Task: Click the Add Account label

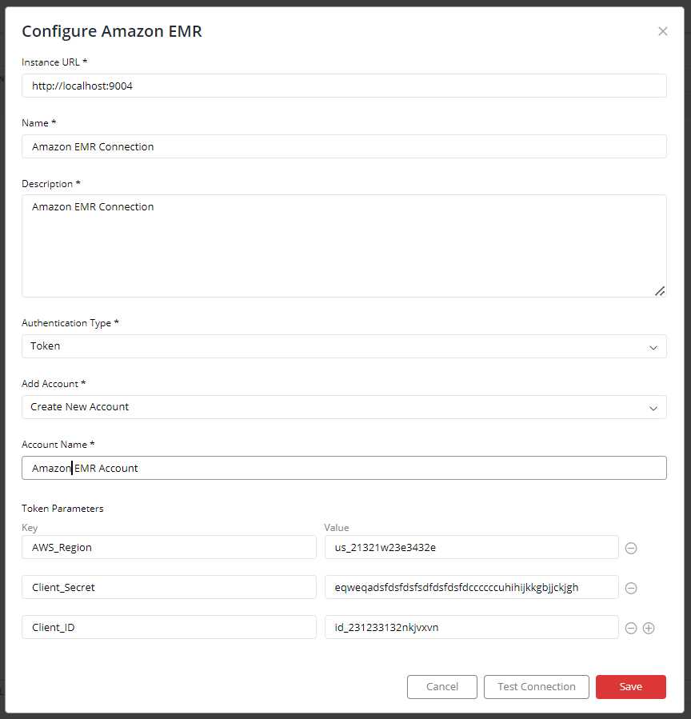Action: (x=54, y=383)
